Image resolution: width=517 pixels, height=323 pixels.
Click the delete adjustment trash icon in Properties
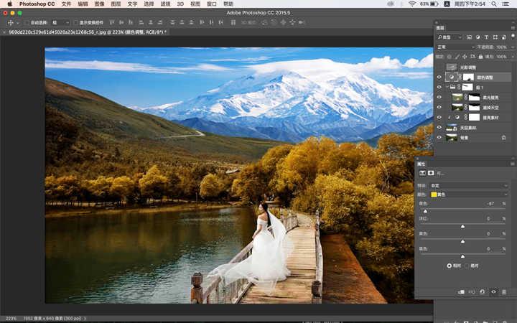click(x=504, y=292)
